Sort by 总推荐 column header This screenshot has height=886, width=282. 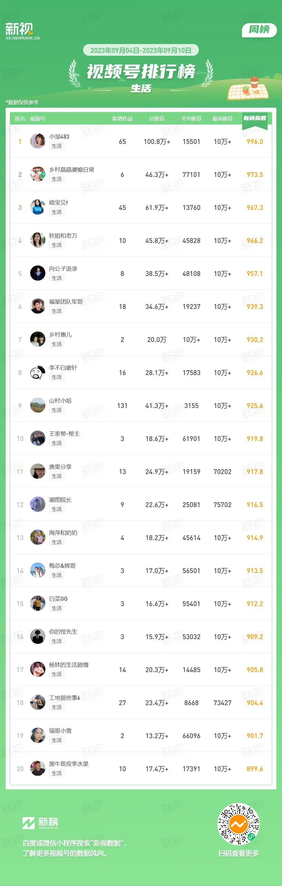(x=157, y=119)
